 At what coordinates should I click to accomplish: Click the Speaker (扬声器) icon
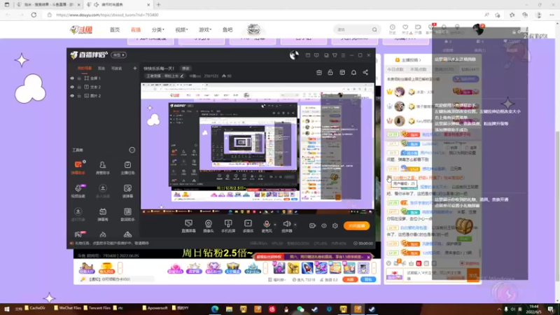[x=287, y=225]
